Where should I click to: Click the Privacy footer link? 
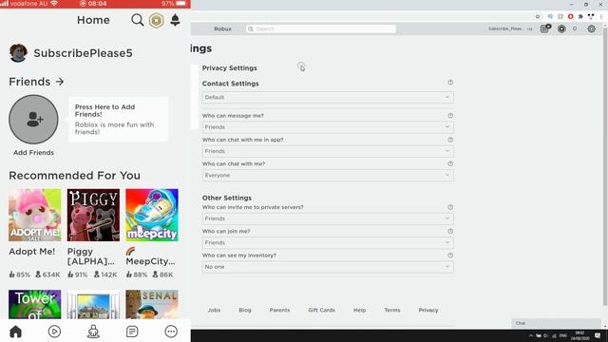(428, 310)
